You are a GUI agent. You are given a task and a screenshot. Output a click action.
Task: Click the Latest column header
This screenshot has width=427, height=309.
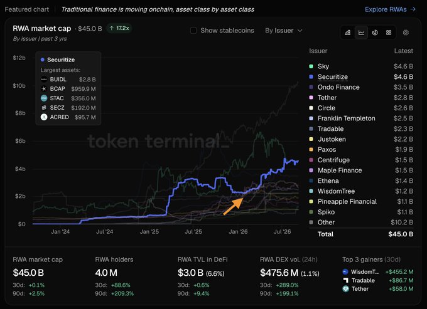click(404, 51)
